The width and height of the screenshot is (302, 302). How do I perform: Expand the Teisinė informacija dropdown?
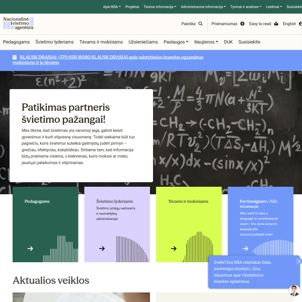[x=160, y=7]
